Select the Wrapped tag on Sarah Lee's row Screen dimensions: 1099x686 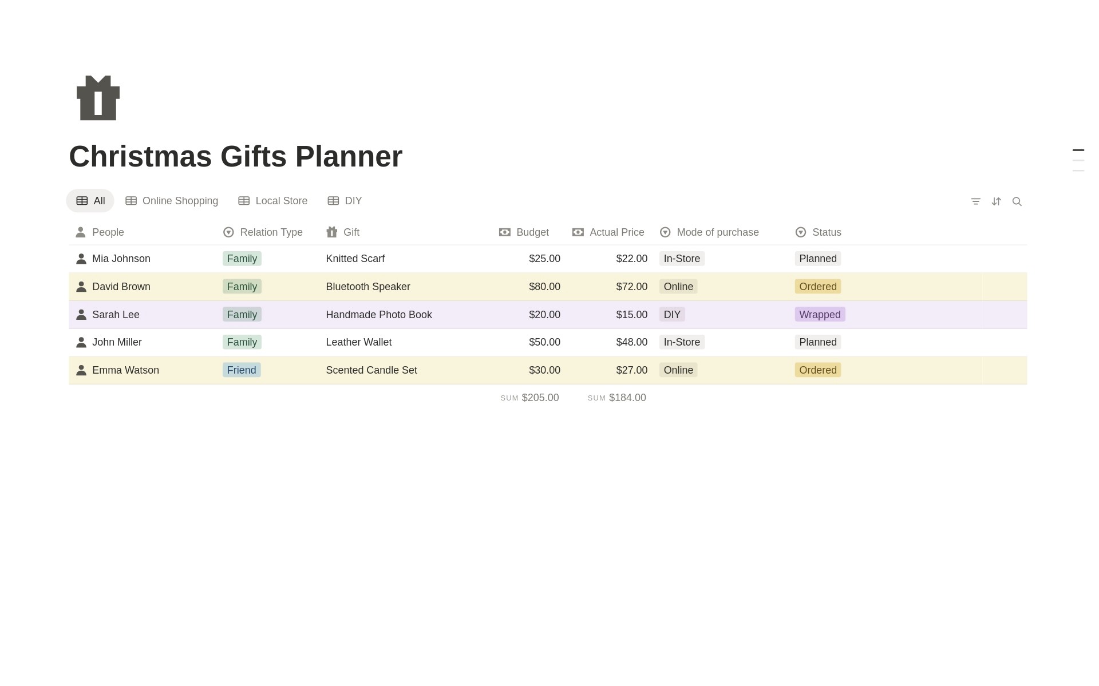(820, 314)
